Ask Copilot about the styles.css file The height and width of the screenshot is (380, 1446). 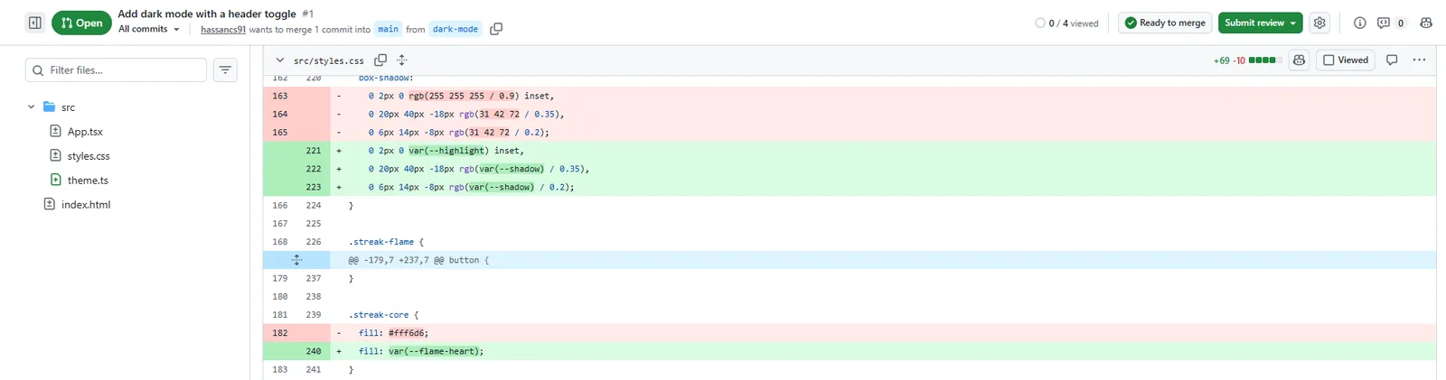(1299, 60)
